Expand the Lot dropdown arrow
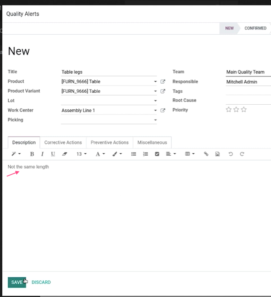The image size is (271, 297). click(155, 101)
